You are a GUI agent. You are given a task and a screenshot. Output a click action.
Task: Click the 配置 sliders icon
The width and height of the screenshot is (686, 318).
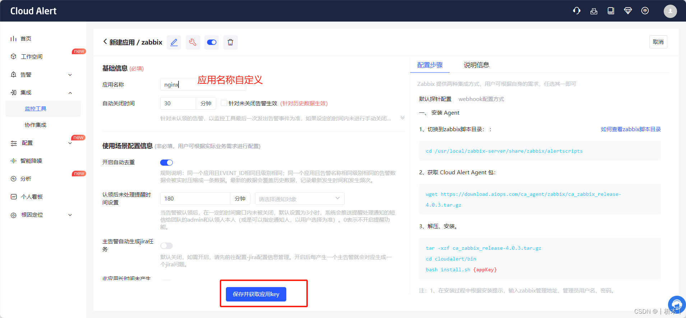point(14,143)
